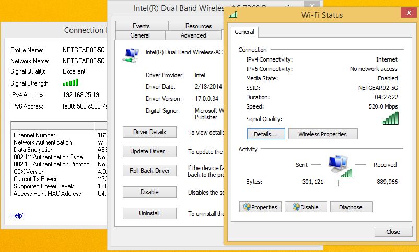Switch to the Advanced tab in Intel properties
The image size is (419, 252).
[x=193, y=35]
